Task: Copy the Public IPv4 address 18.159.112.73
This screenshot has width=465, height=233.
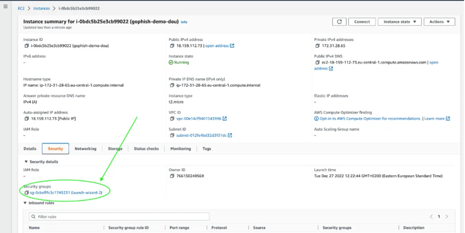Action: tap(172, 46)
